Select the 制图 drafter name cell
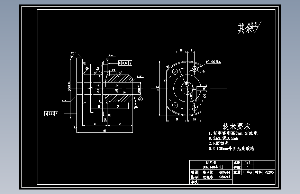 point(208,172)
